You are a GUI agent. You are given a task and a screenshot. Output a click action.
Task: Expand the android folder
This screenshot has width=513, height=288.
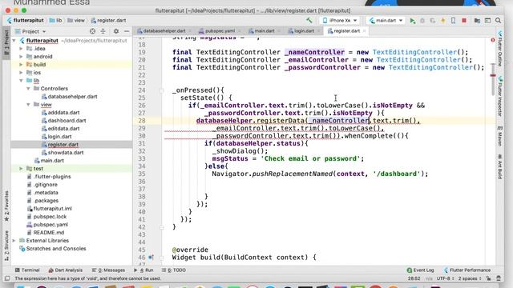click(x=22, y=57)
